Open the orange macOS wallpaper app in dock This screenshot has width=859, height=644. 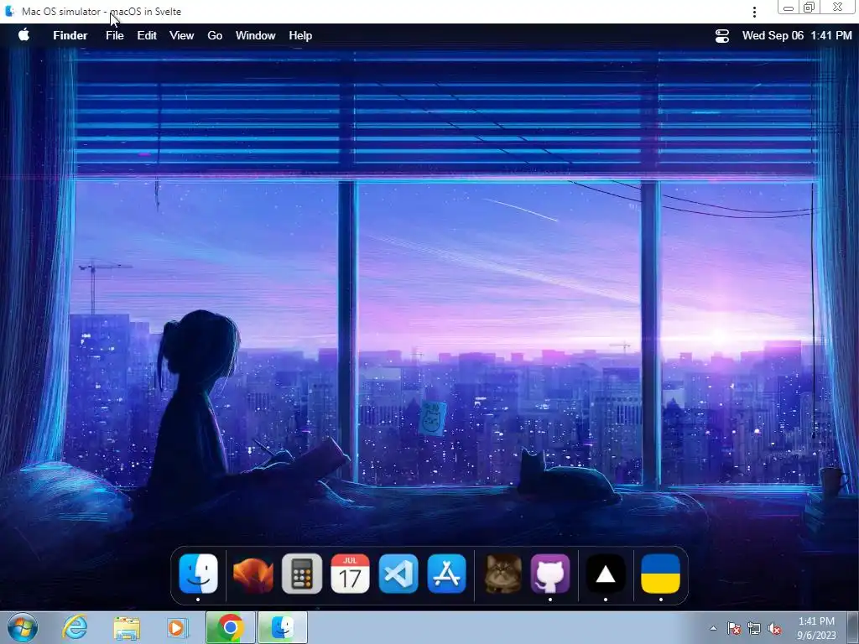tap(253, 574)
